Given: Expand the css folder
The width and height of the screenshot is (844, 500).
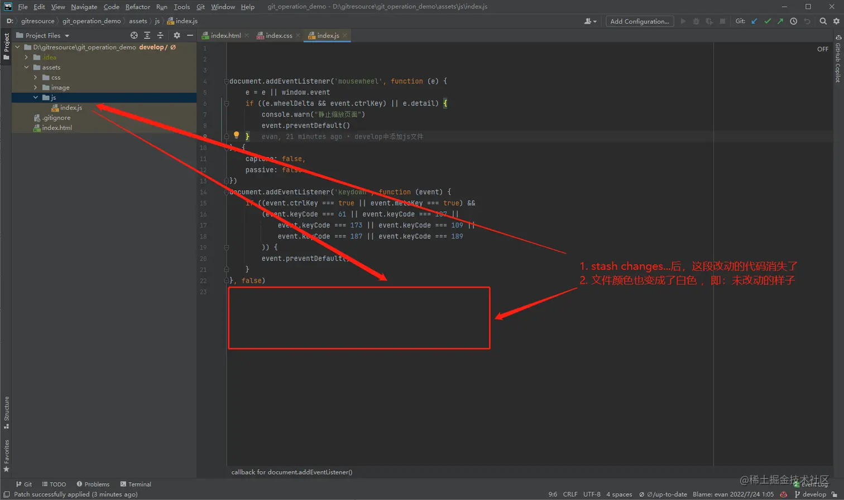Looking at the screenshot, I should [x=35, y=77].
